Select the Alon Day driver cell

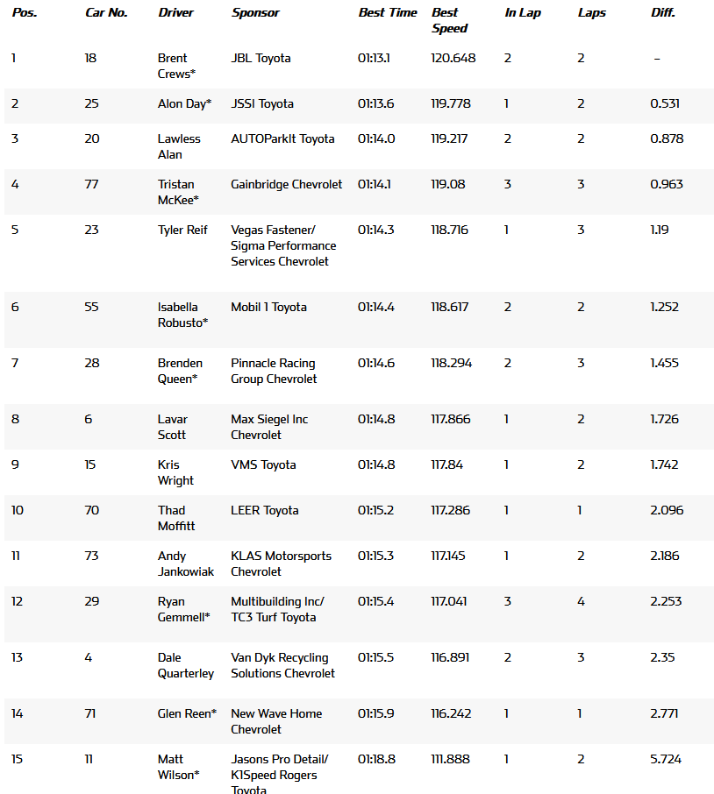pyautogui.click(x=184, y=103)
